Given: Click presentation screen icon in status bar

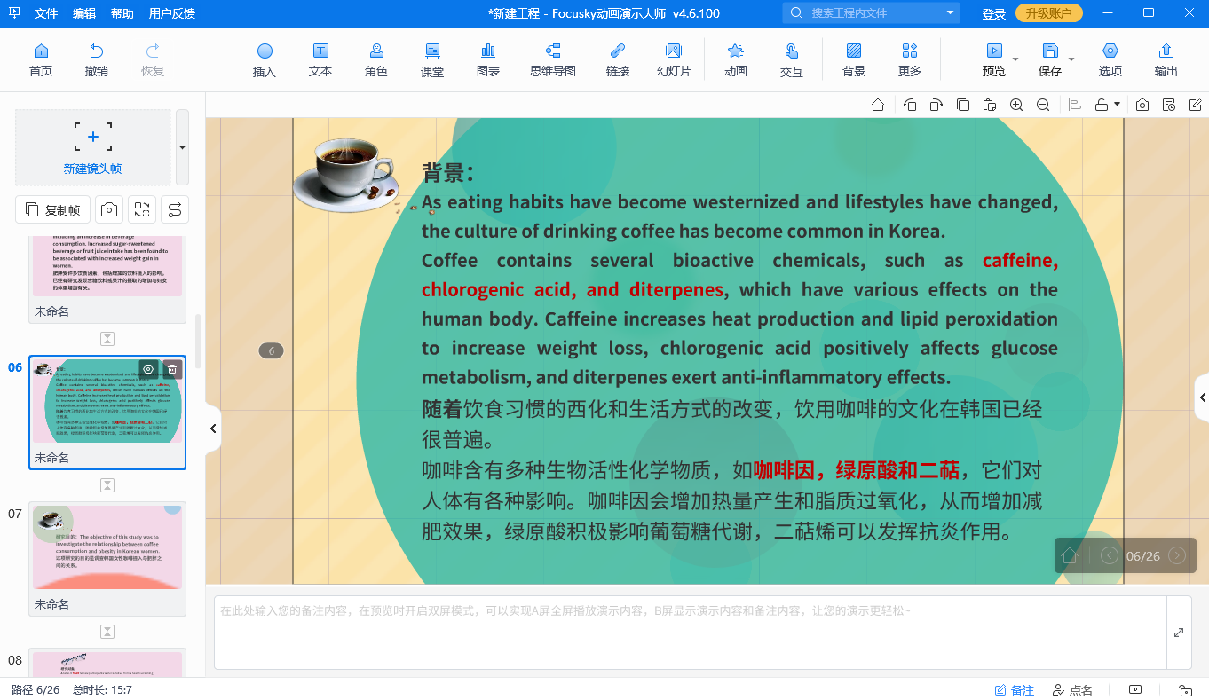Looking at the screenshot, I should 1135,690.
